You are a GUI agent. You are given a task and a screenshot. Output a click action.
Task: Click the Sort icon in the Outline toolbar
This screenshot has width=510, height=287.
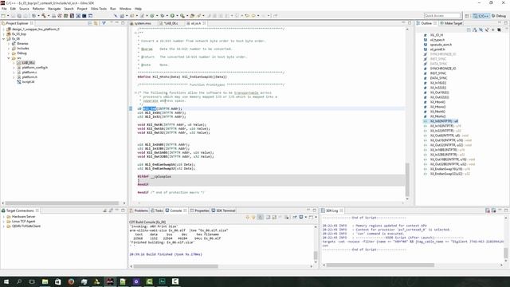[x=475, y=30]
